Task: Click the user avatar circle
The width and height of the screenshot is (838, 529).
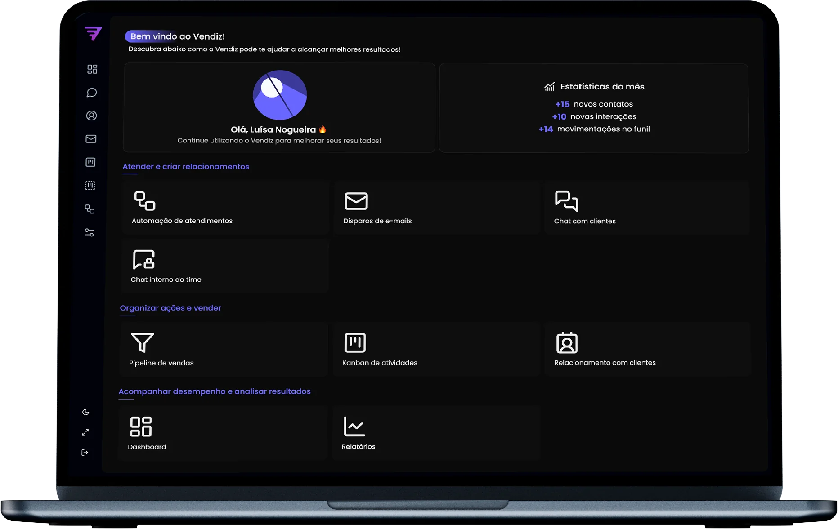Action: coord(280,95)
